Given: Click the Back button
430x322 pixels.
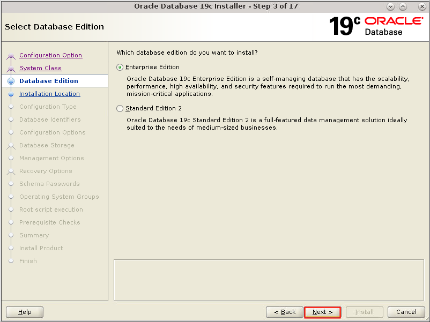Looking at the screenshot, I should [284, 312].
